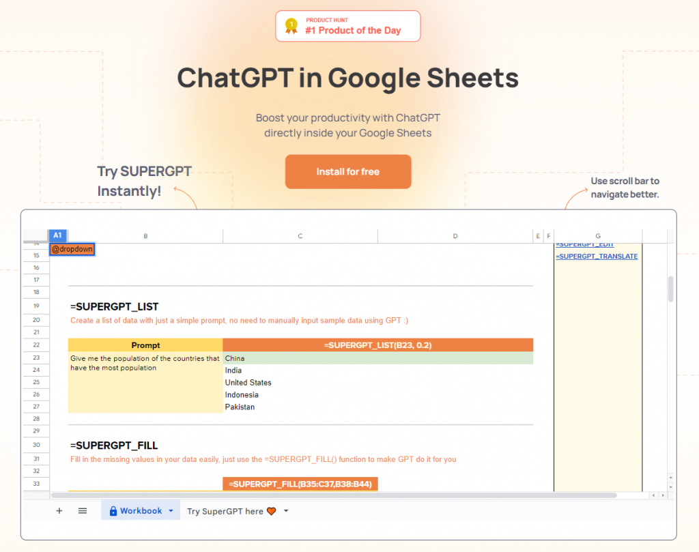The image size is (699, 552).
Task: Select the Prompt header cell
Action: click(x=145, y=345)
